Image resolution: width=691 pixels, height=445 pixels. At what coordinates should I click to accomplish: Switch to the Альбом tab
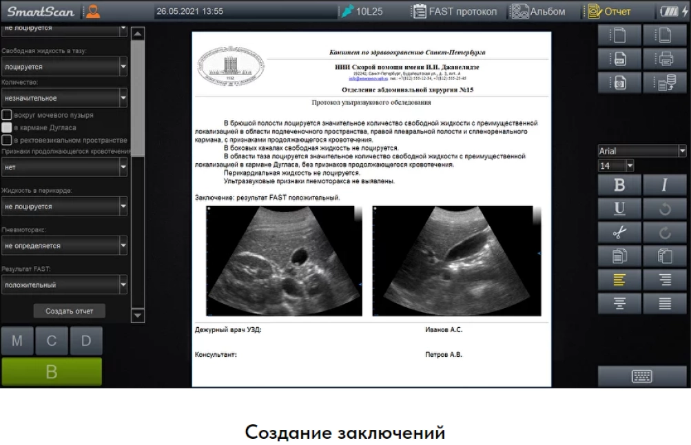[537, 11]
